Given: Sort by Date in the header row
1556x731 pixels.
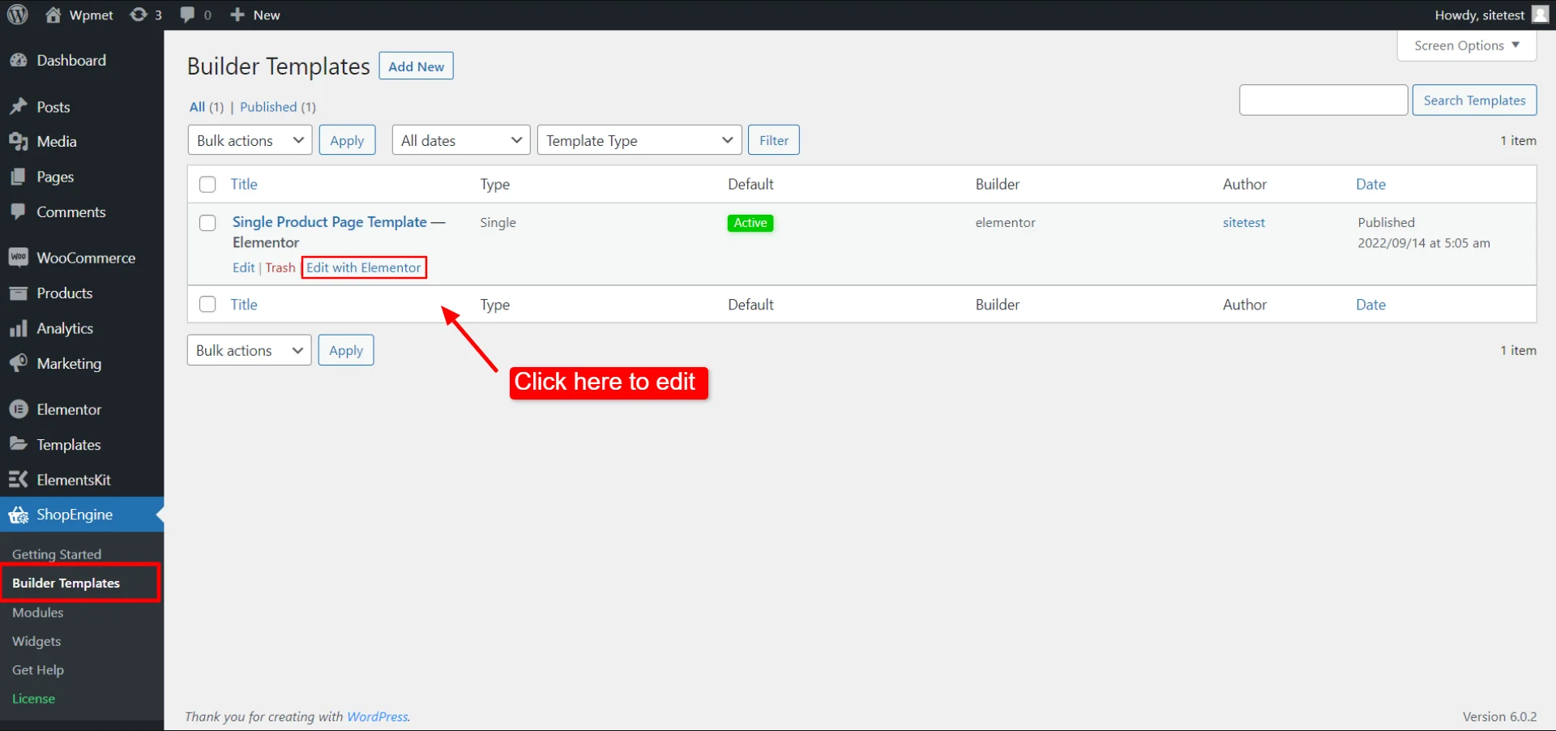Looking at the screenshot, I should [x=1371, y=184].
